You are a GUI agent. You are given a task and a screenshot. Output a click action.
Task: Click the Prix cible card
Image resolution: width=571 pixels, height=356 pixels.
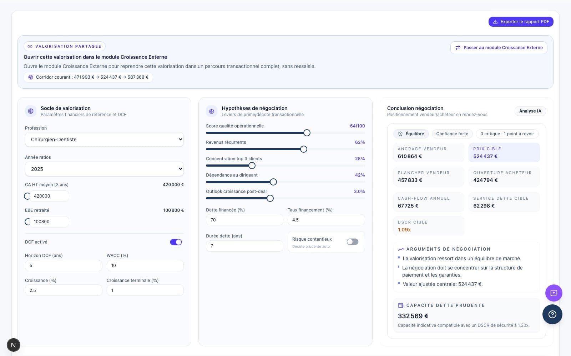504,153
